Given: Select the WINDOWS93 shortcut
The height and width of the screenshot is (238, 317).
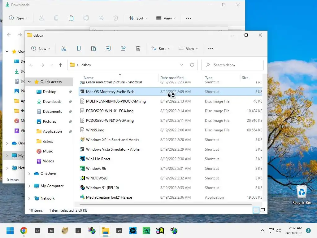Looking at the screenshot, I should [x=171, y=178].
